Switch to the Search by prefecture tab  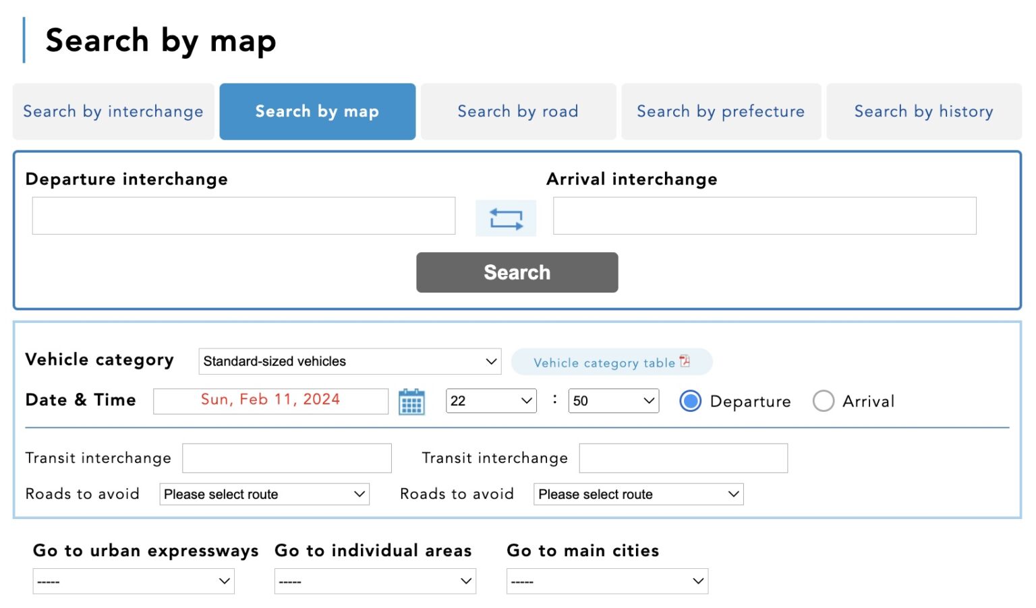pyautogui.click(x=720, y=111)
